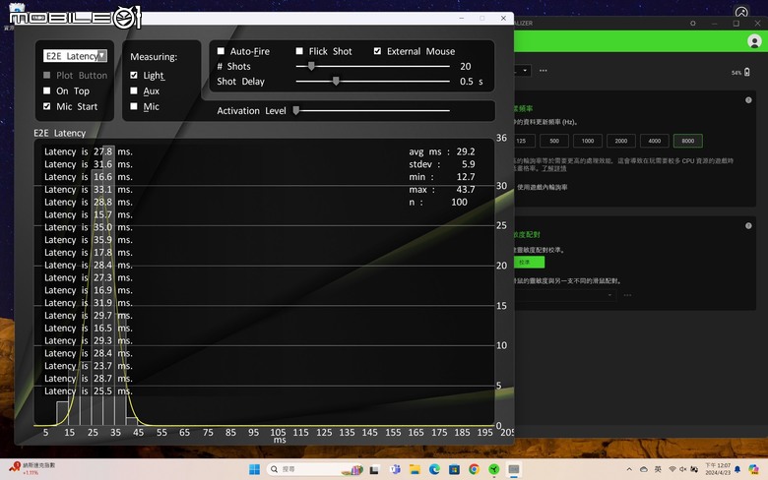Click the 'max : 43.7' statistic
Screen dimensions: 768x480
pos(442,190)
